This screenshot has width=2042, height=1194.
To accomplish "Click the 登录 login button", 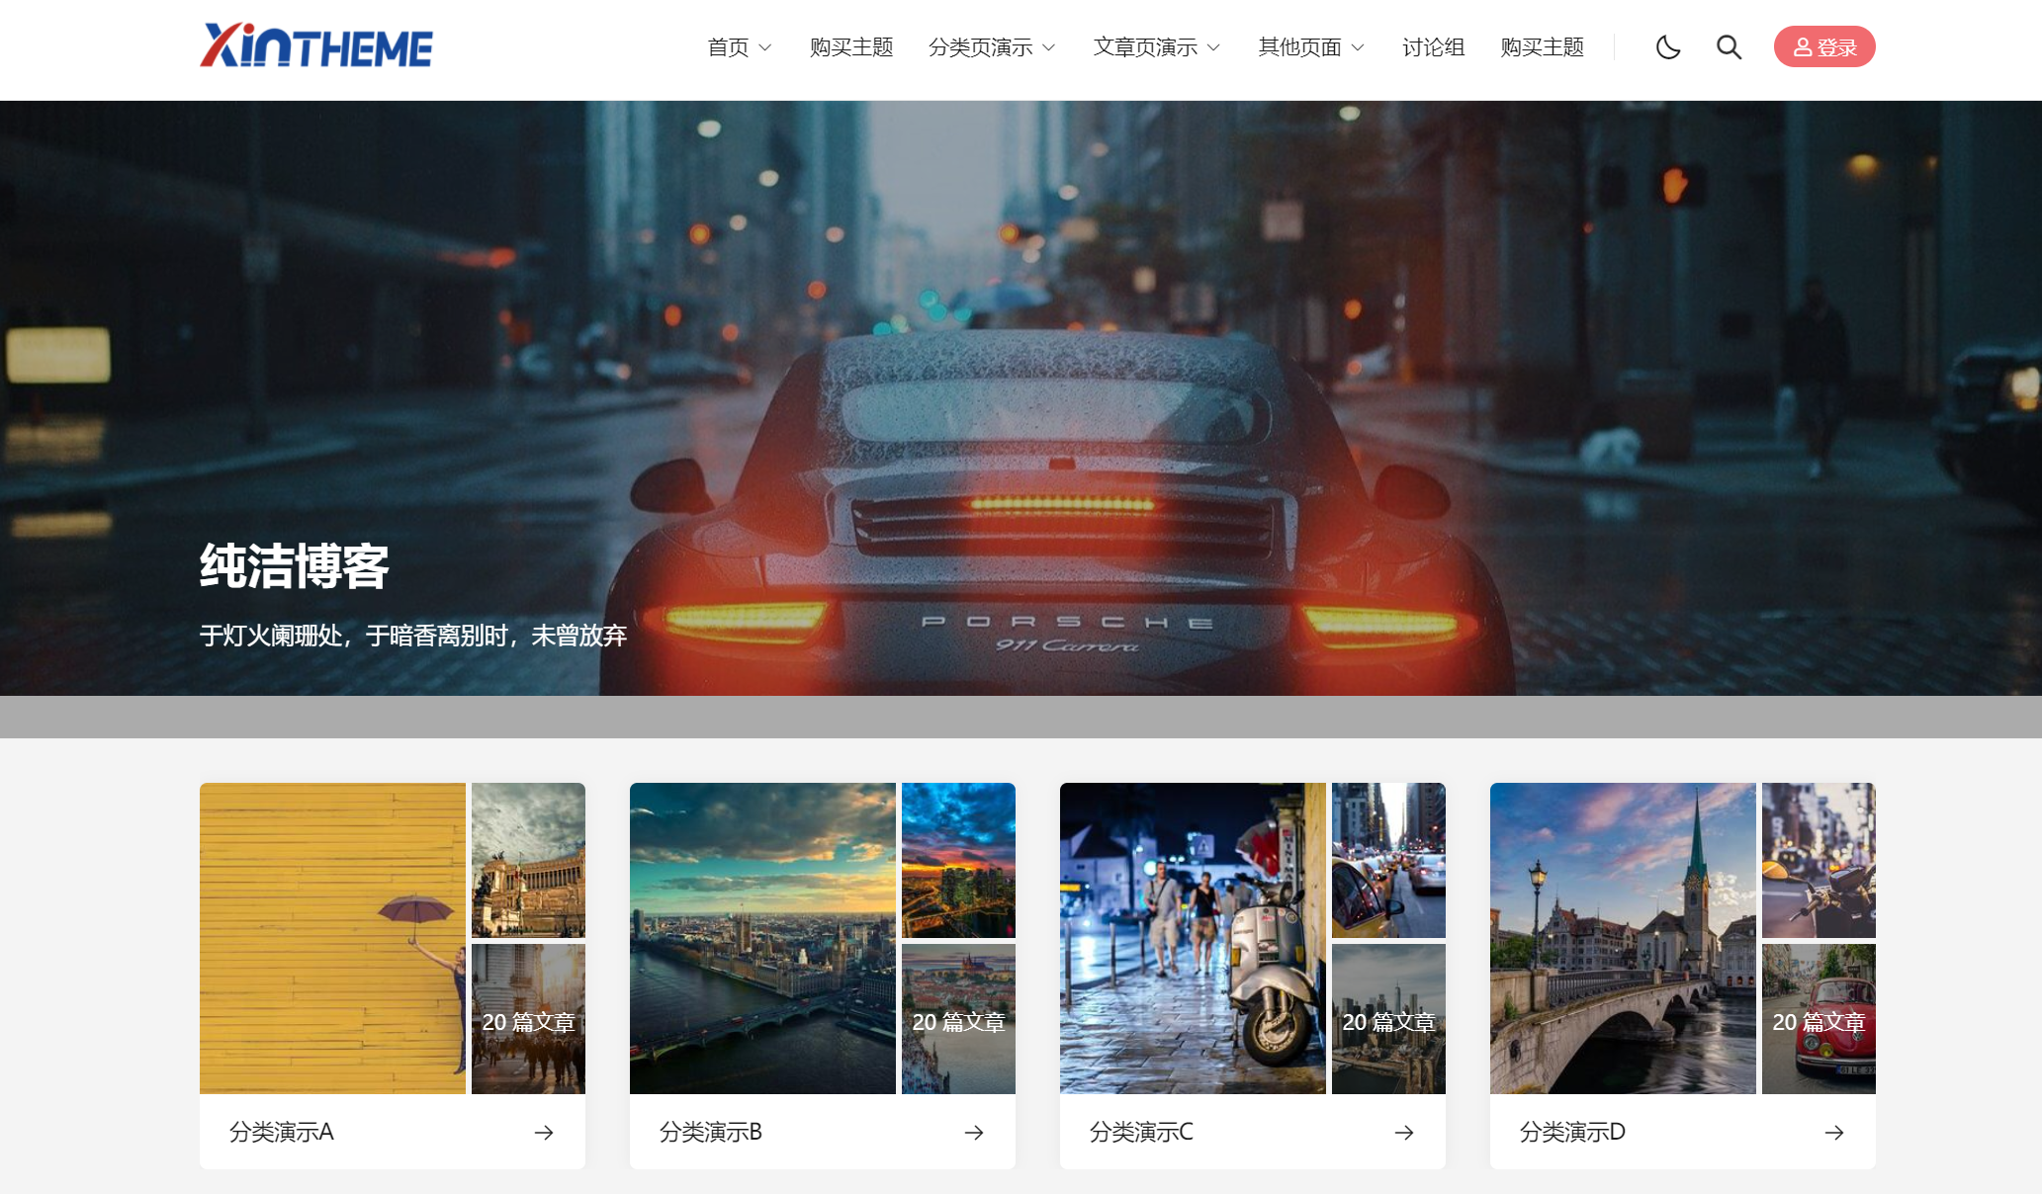I will pyautogui.click(x=1824, y=47).
